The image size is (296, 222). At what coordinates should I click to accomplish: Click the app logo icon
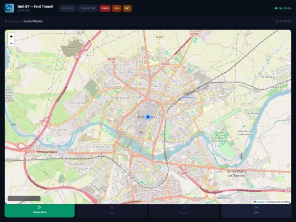click(9, 8)
